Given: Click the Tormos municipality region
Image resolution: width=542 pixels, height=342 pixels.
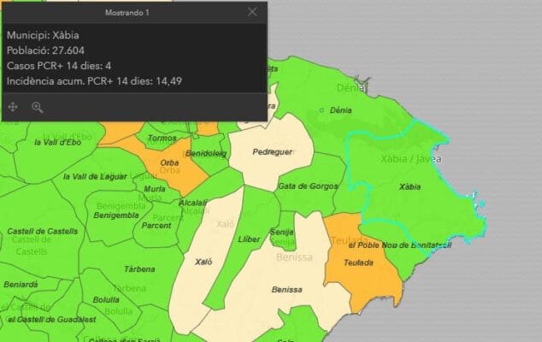Looking at the screenshot, I should (x=162, y=138).
